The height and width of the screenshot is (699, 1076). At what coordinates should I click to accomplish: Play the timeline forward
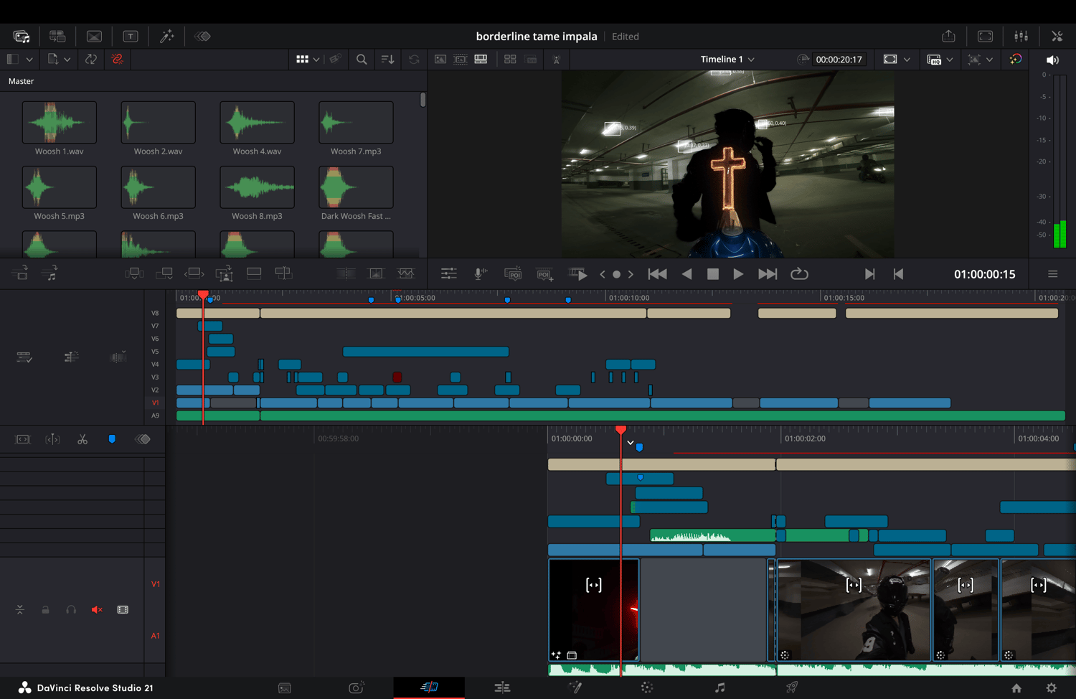point(738,274)
